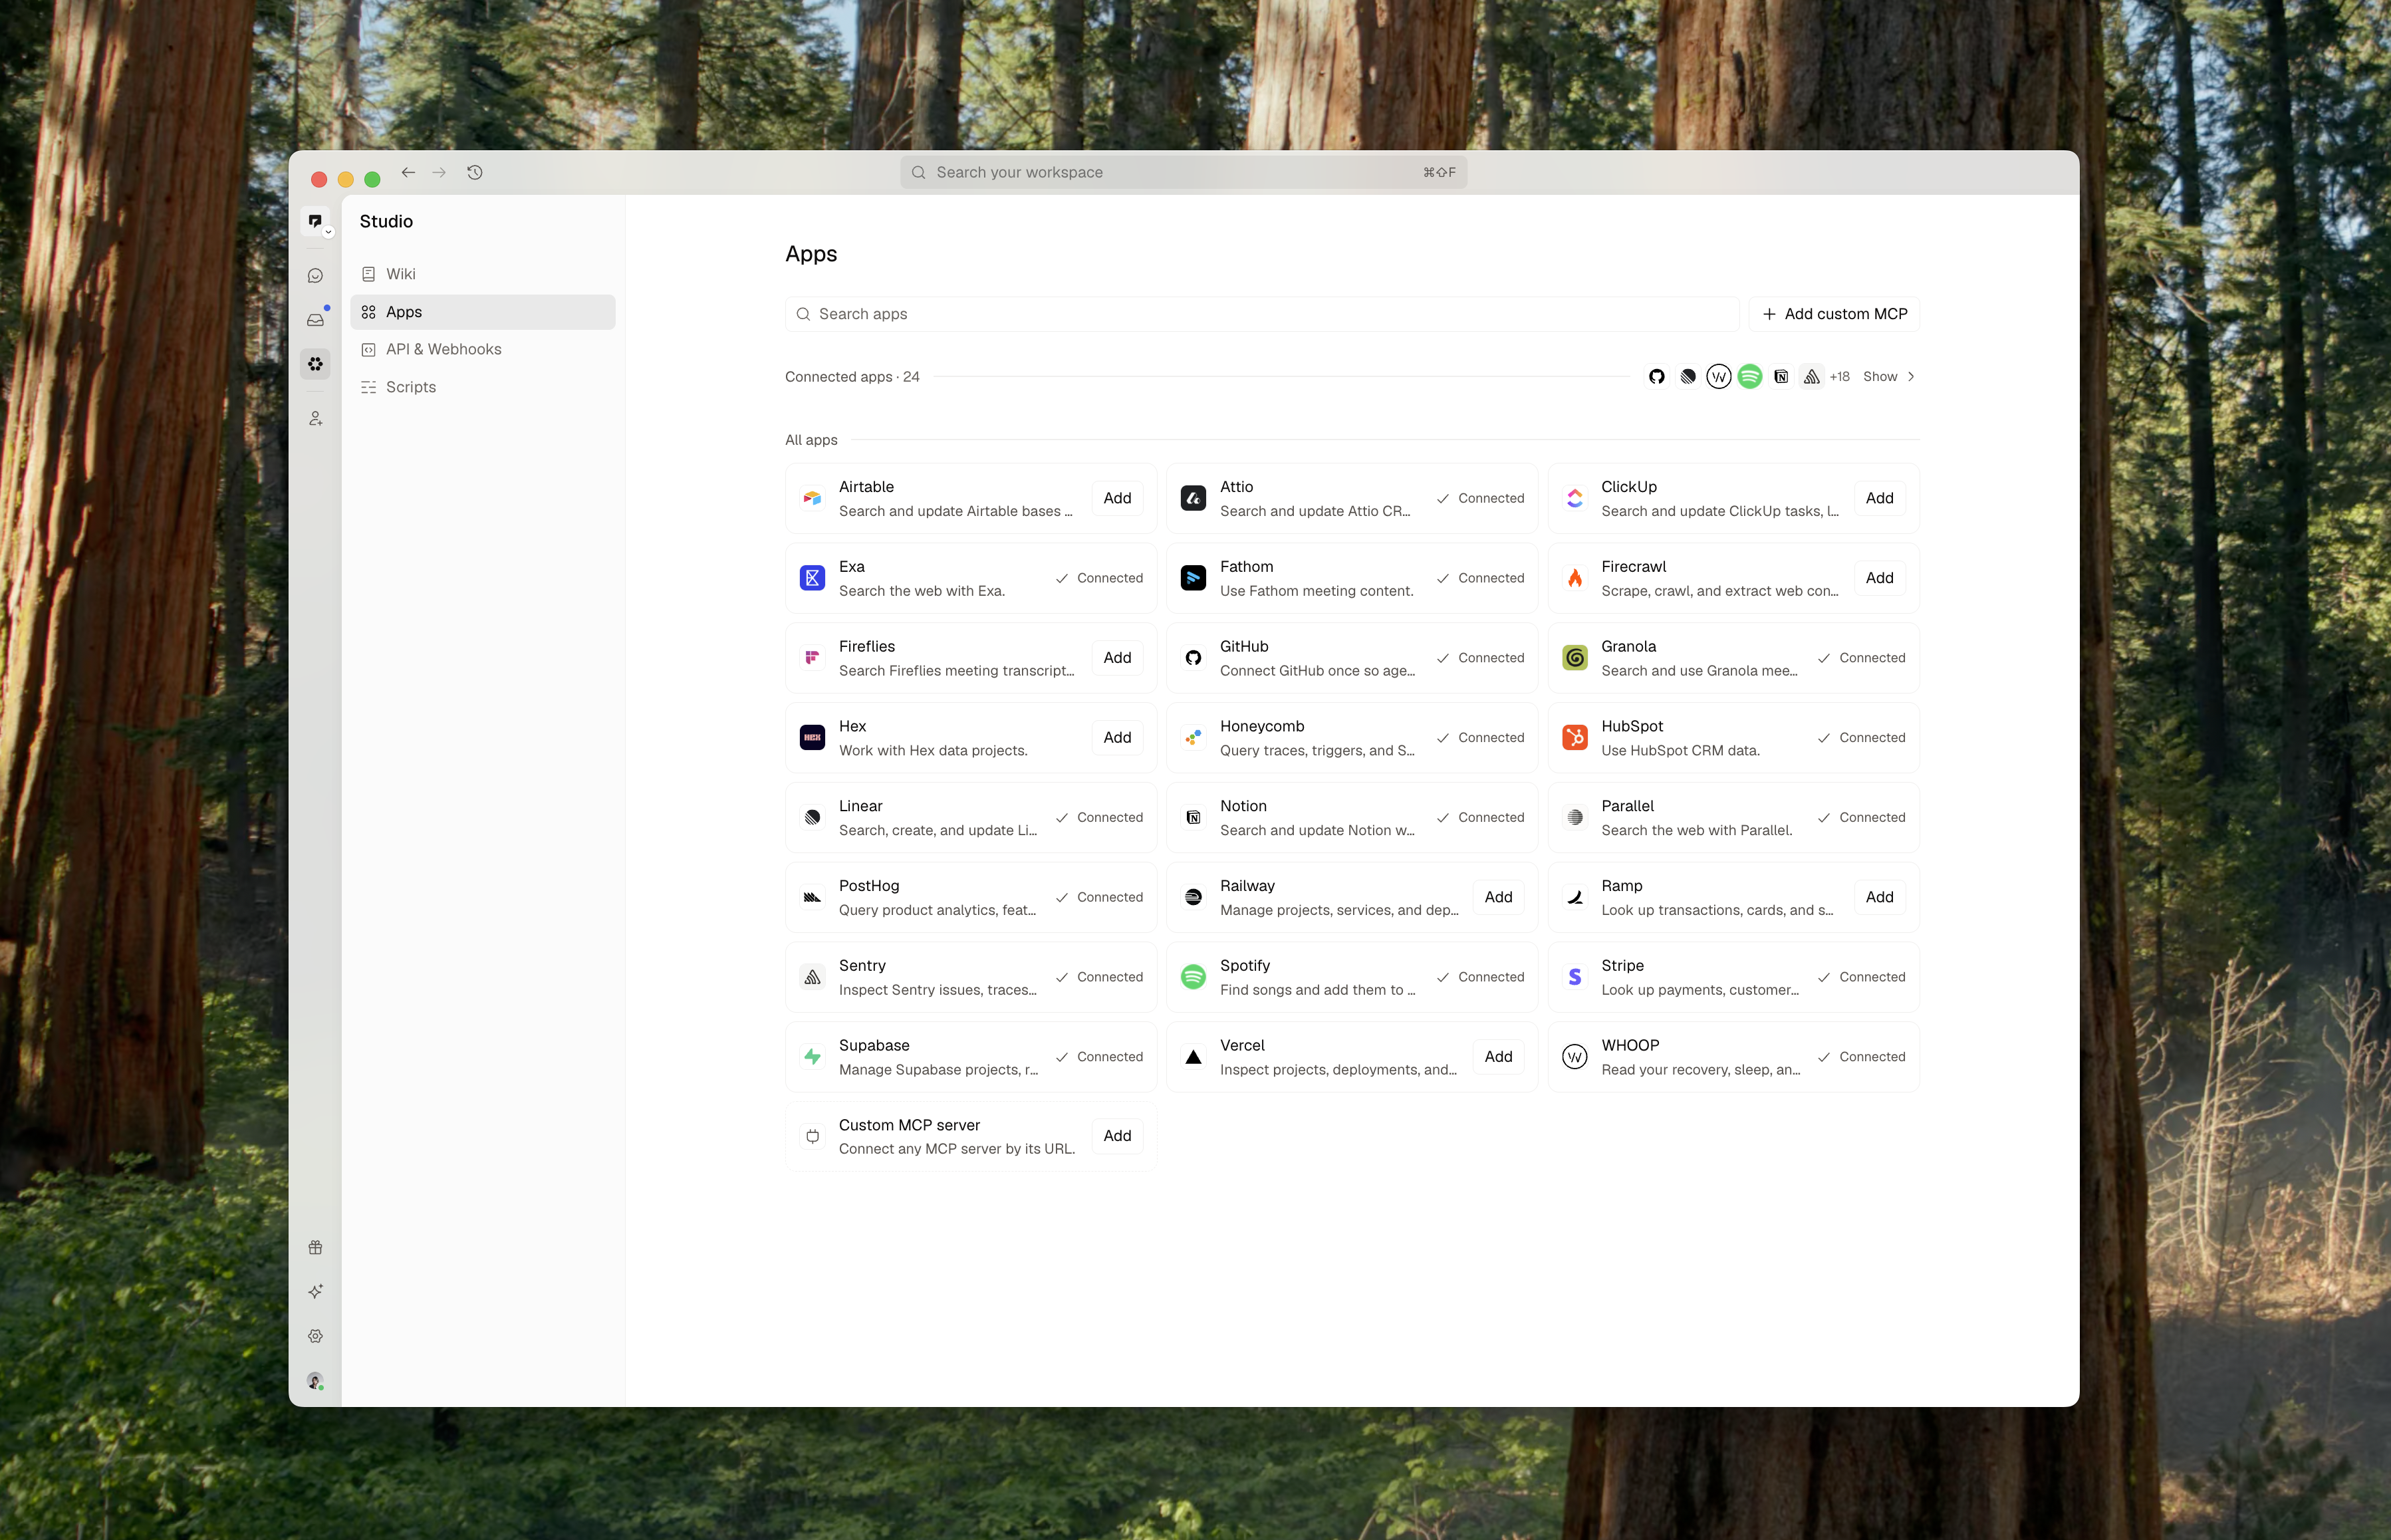Add the ClickUp app
The image size is (2391, 1540).
pos(1879,498)
